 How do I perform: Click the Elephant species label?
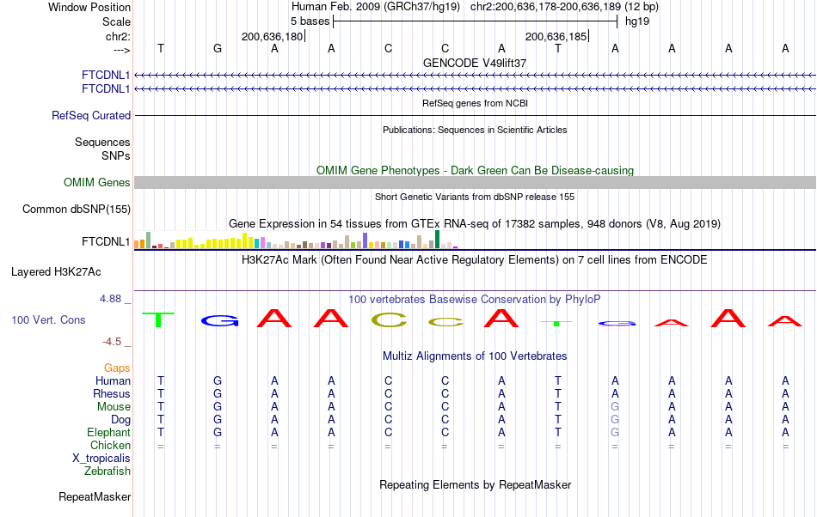(108, 432)
